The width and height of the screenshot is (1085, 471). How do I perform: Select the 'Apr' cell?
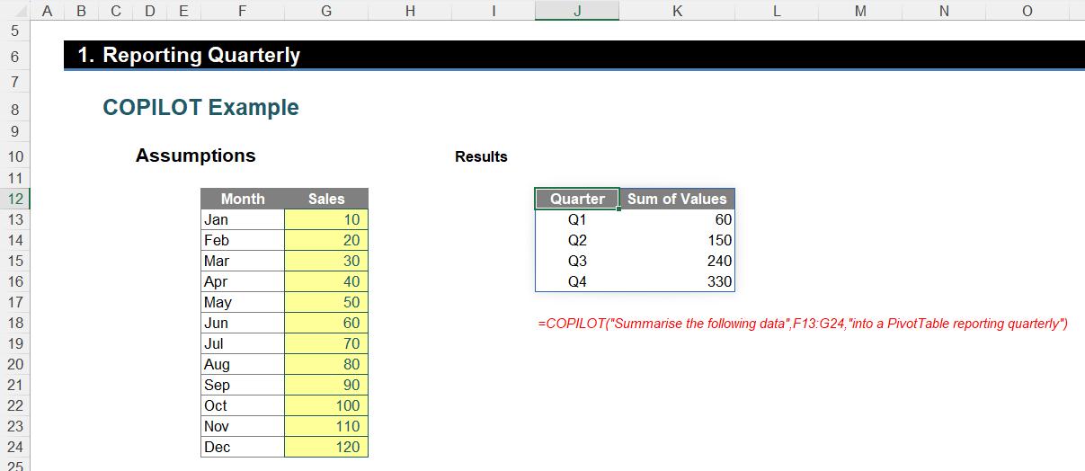(243, 281)
